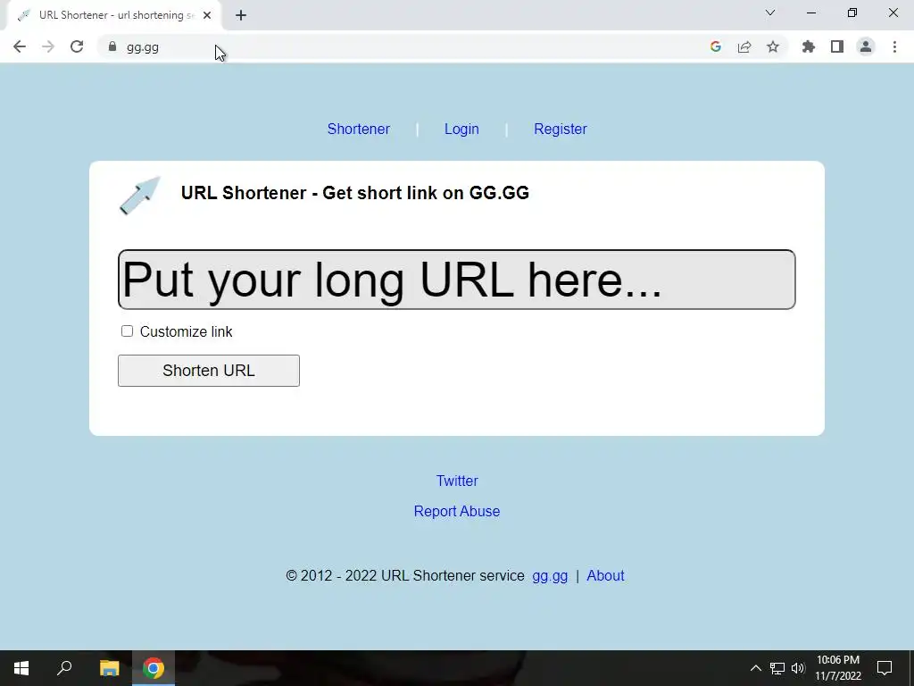
Task: Open the network status tray icon
Action: (777, 668)
